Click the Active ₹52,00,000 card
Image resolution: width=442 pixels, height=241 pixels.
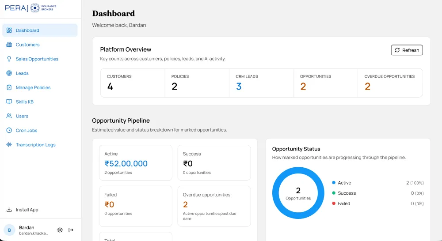pyautogui.click(x=136, y=163)
